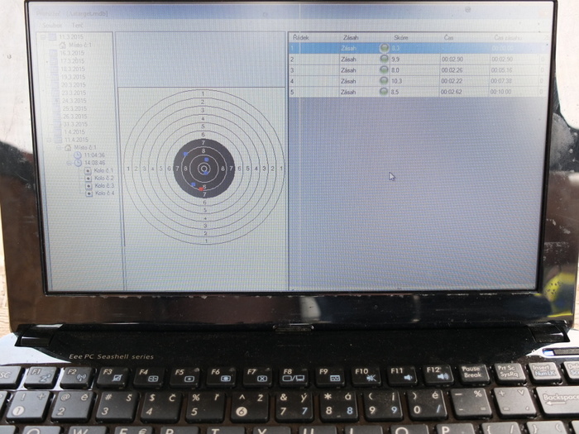Click the green hit icon for score 8.5

384,92
